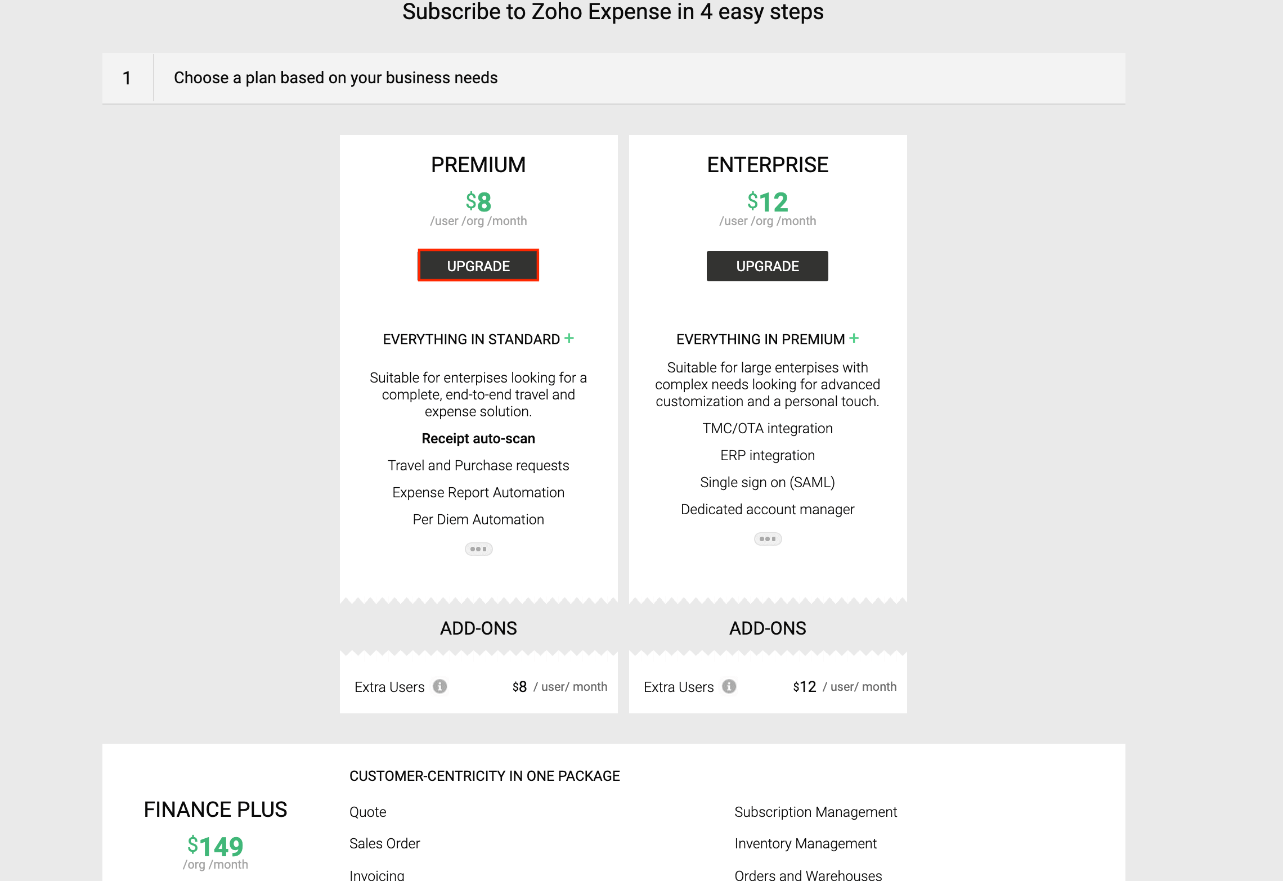Click Travel and Purchase requests feature

(x=478, y=465)
